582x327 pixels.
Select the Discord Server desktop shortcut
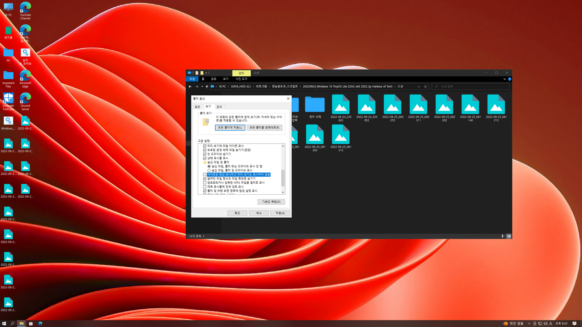[25, 102]
